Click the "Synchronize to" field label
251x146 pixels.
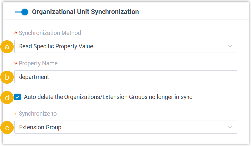(38, 114)
